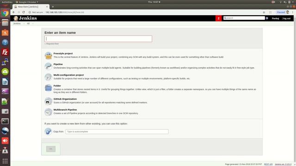Show applications grid in the dock
Viewport: 296px width, 166px height.
coord(5,161)
